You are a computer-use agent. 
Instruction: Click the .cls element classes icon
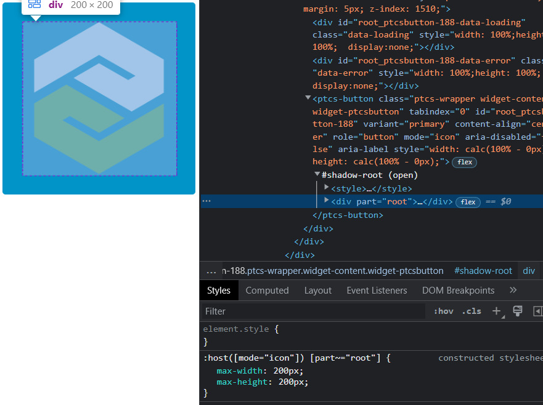tap(472, 311)
